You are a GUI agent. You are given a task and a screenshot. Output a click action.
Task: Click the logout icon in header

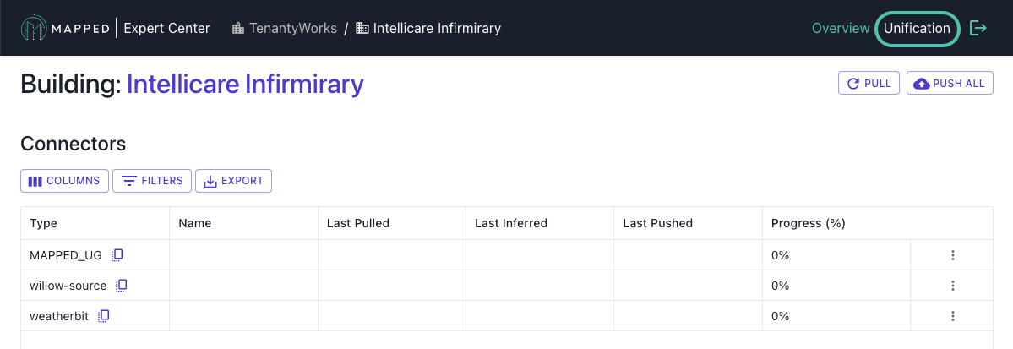click(978, 29)
